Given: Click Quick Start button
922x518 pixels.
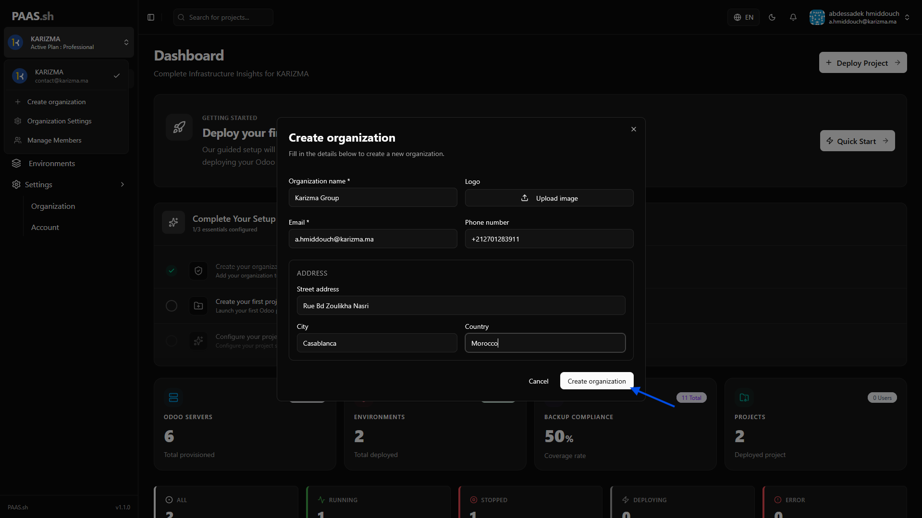Looking at the screenshot, I should [x=857, y=141].
